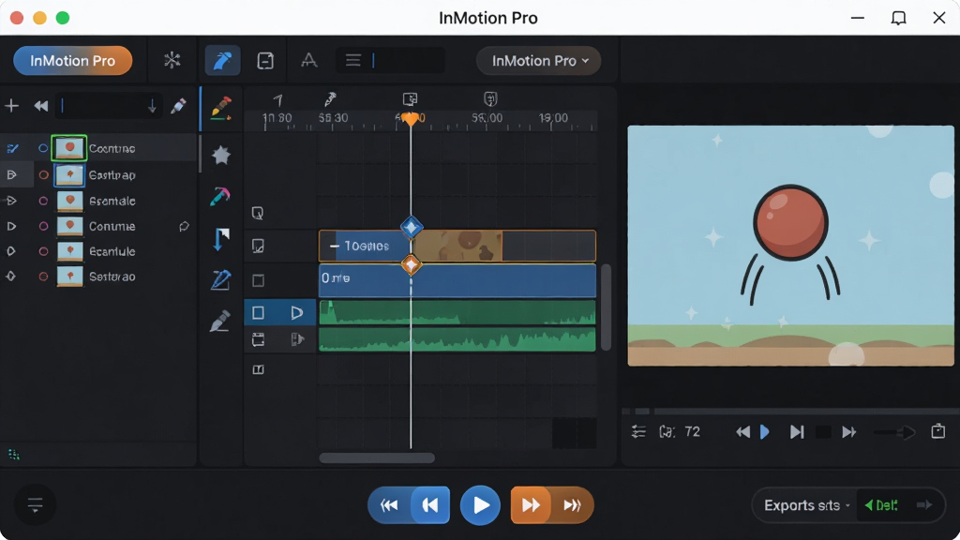This screenshot has width=960, height=540.
Task: Click the shield icon above the timeline ruler
Action: 490,98
